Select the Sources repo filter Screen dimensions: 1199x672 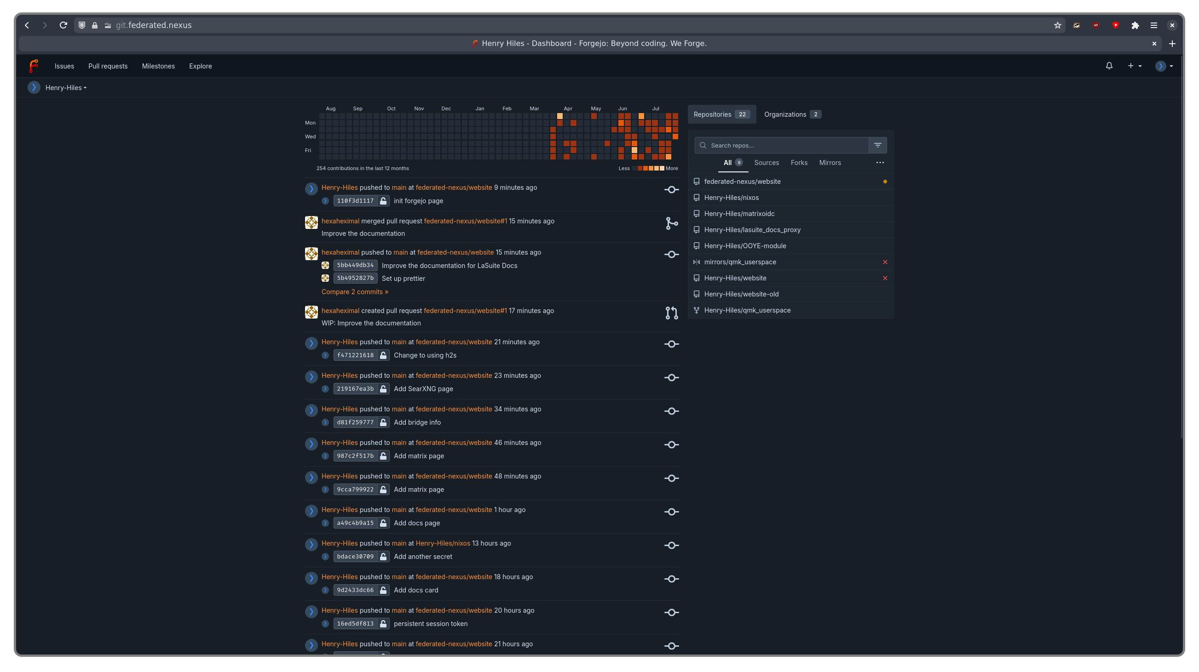[766, 163]
